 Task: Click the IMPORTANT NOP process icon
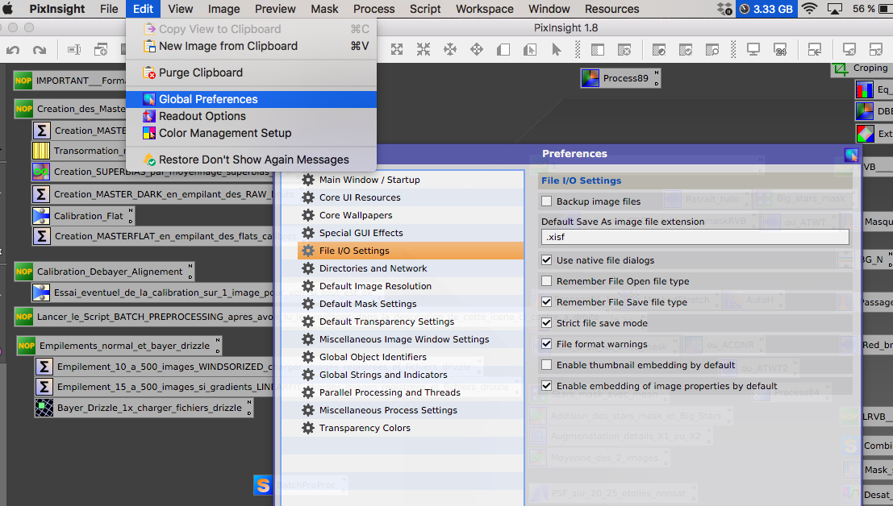(x=23, y=80)
